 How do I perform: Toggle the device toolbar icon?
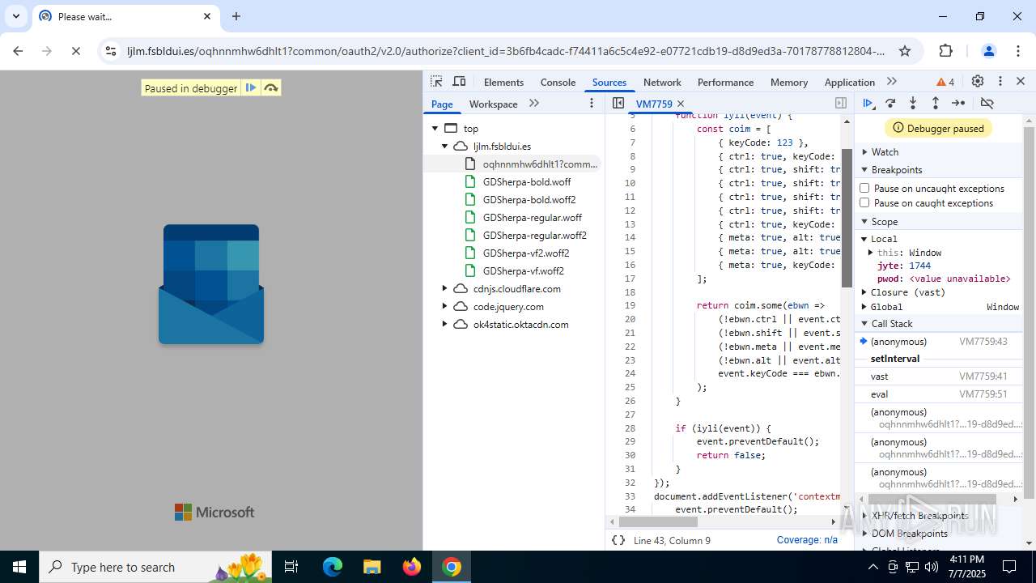pos(459,82)
